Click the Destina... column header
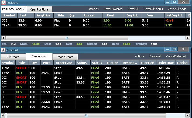 (130, 63)
